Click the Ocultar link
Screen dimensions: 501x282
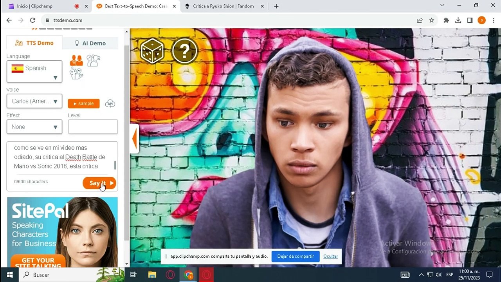331,256
